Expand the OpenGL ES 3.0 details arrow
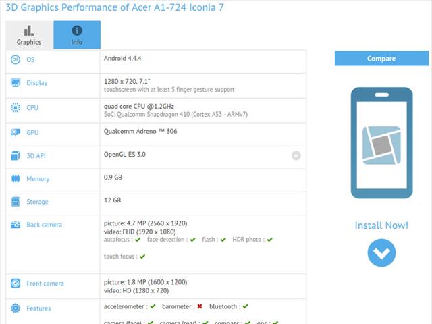Image resolution: width=432 pixels, height=324 pixels. (x=296, y=156)
